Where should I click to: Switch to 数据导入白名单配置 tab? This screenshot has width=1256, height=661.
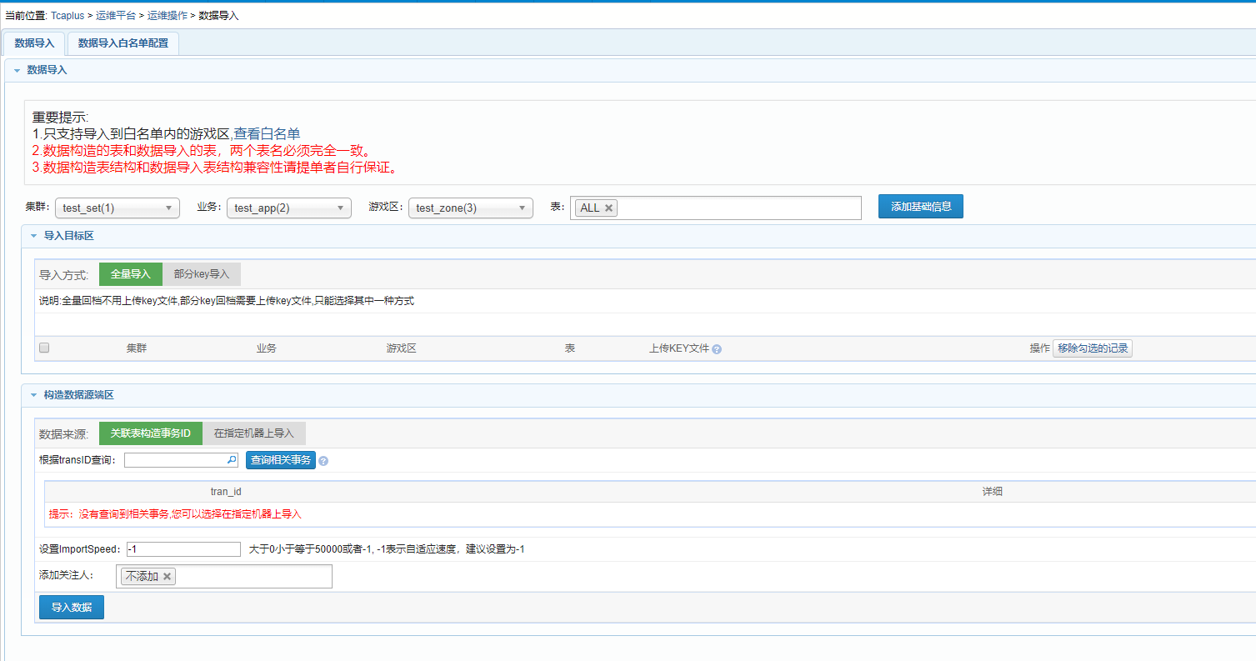[x=123, y=43]
